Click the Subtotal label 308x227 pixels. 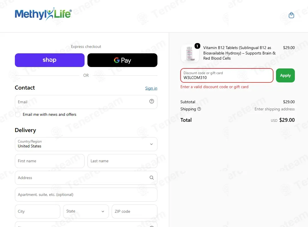click(188, 102)
